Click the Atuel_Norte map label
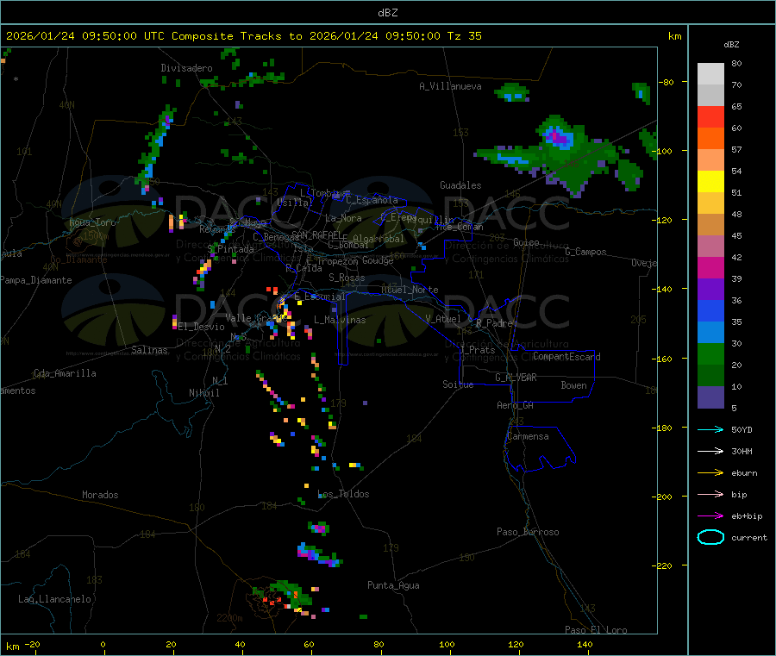The height and width of the screenshot is (656, 776). (x=410, y=290)
